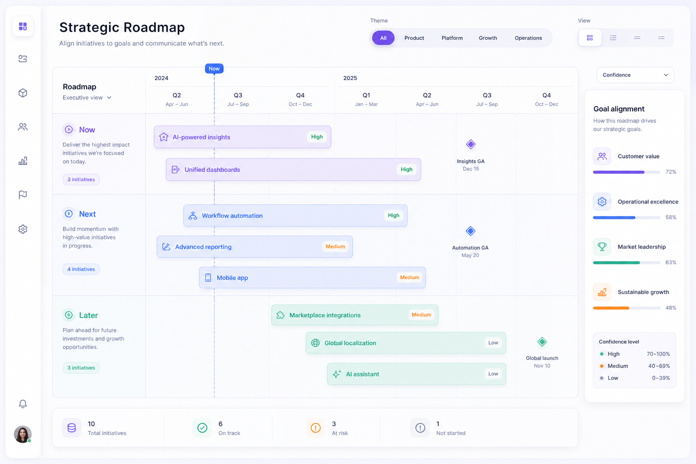
Task: Click the Low badge on AI assistant
Action: (x=493, y=374)
